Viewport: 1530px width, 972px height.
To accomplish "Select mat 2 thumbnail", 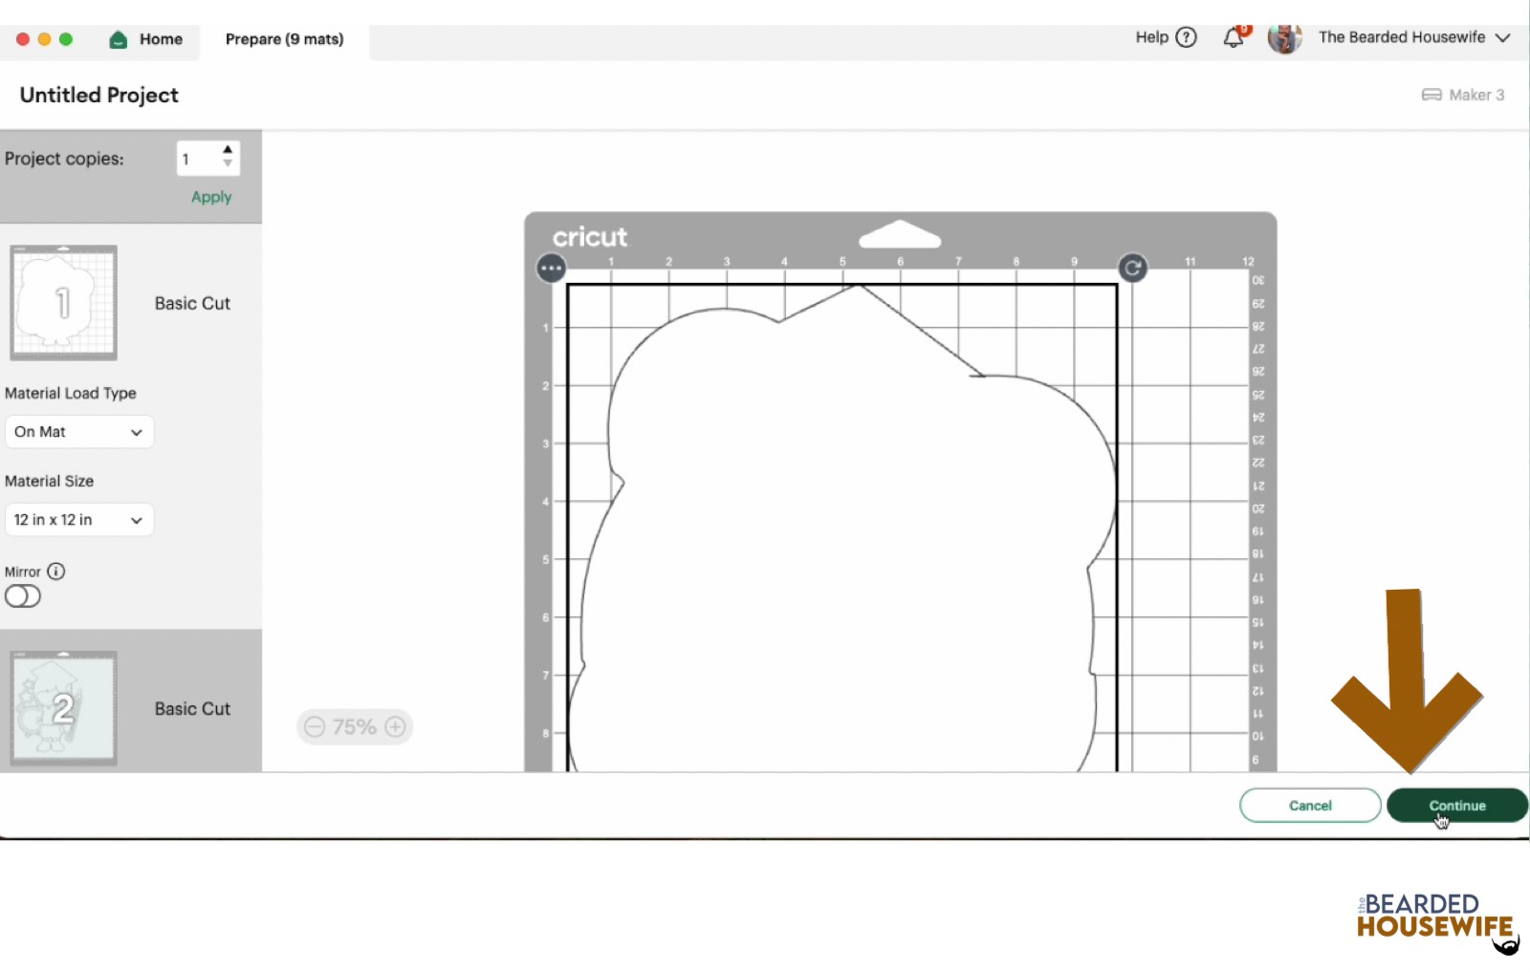I will pos(64,708).
